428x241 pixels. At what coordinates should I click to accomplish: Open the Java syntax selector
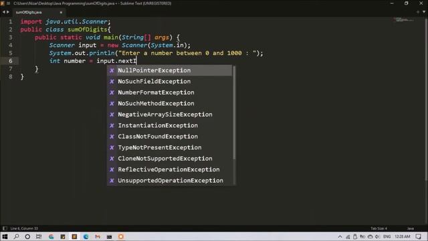tap(411, 228)
